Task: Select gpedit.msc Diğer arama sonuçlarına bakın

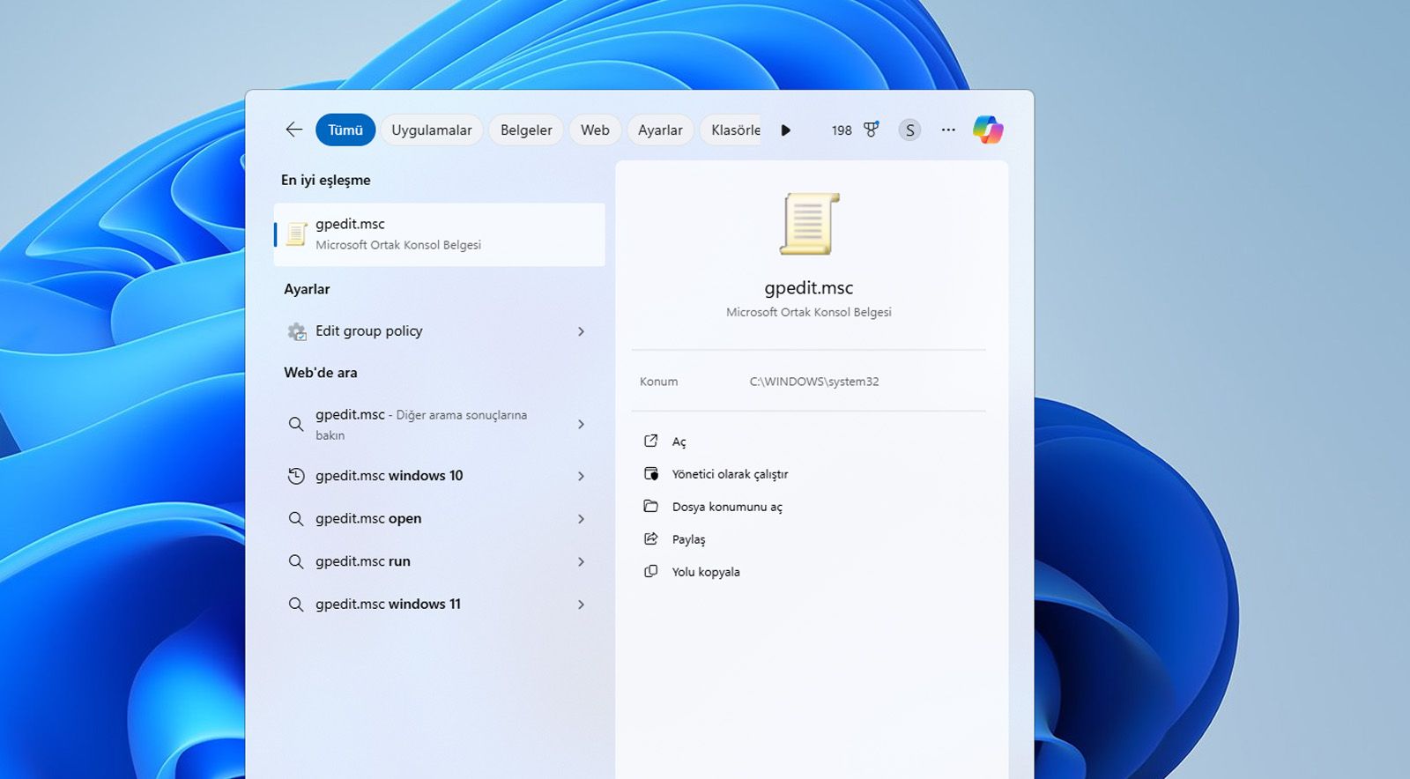Action: tap(440, 424)
